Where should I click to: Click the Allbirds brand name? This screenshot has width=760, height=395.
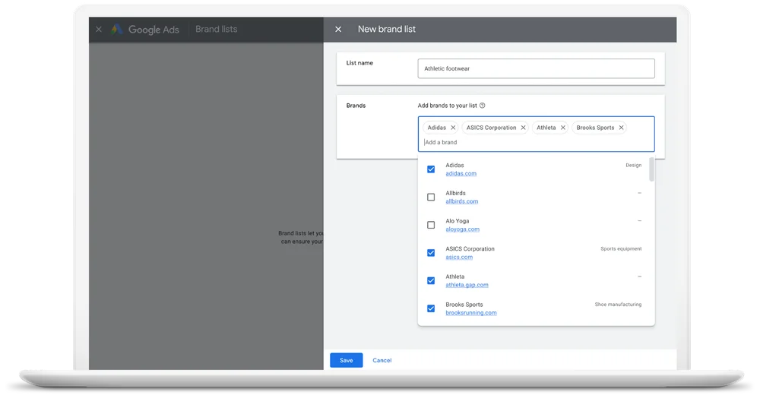pos(455,193)
